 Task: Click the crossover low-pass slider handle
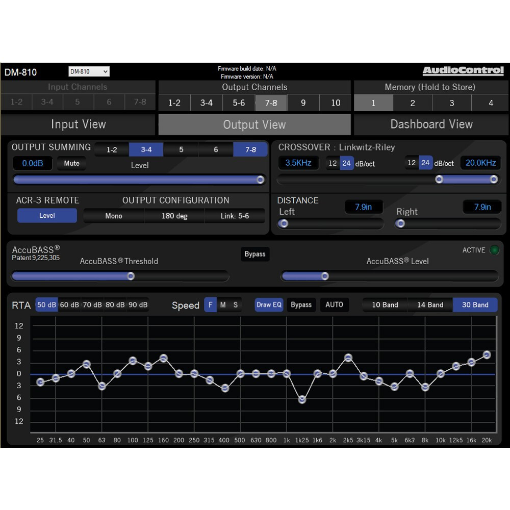click(494, 179)
